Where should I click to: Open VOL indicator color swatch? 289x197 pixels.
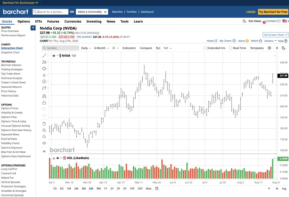click(x=65, y=158)
